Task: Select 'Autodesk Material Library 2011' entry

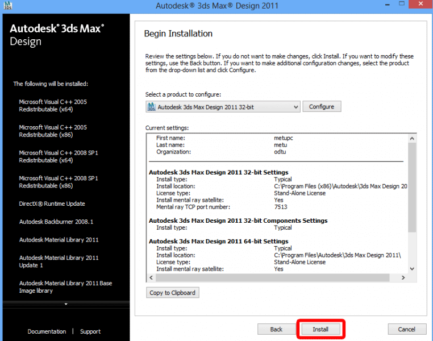Action: click(x=59, y=240)
